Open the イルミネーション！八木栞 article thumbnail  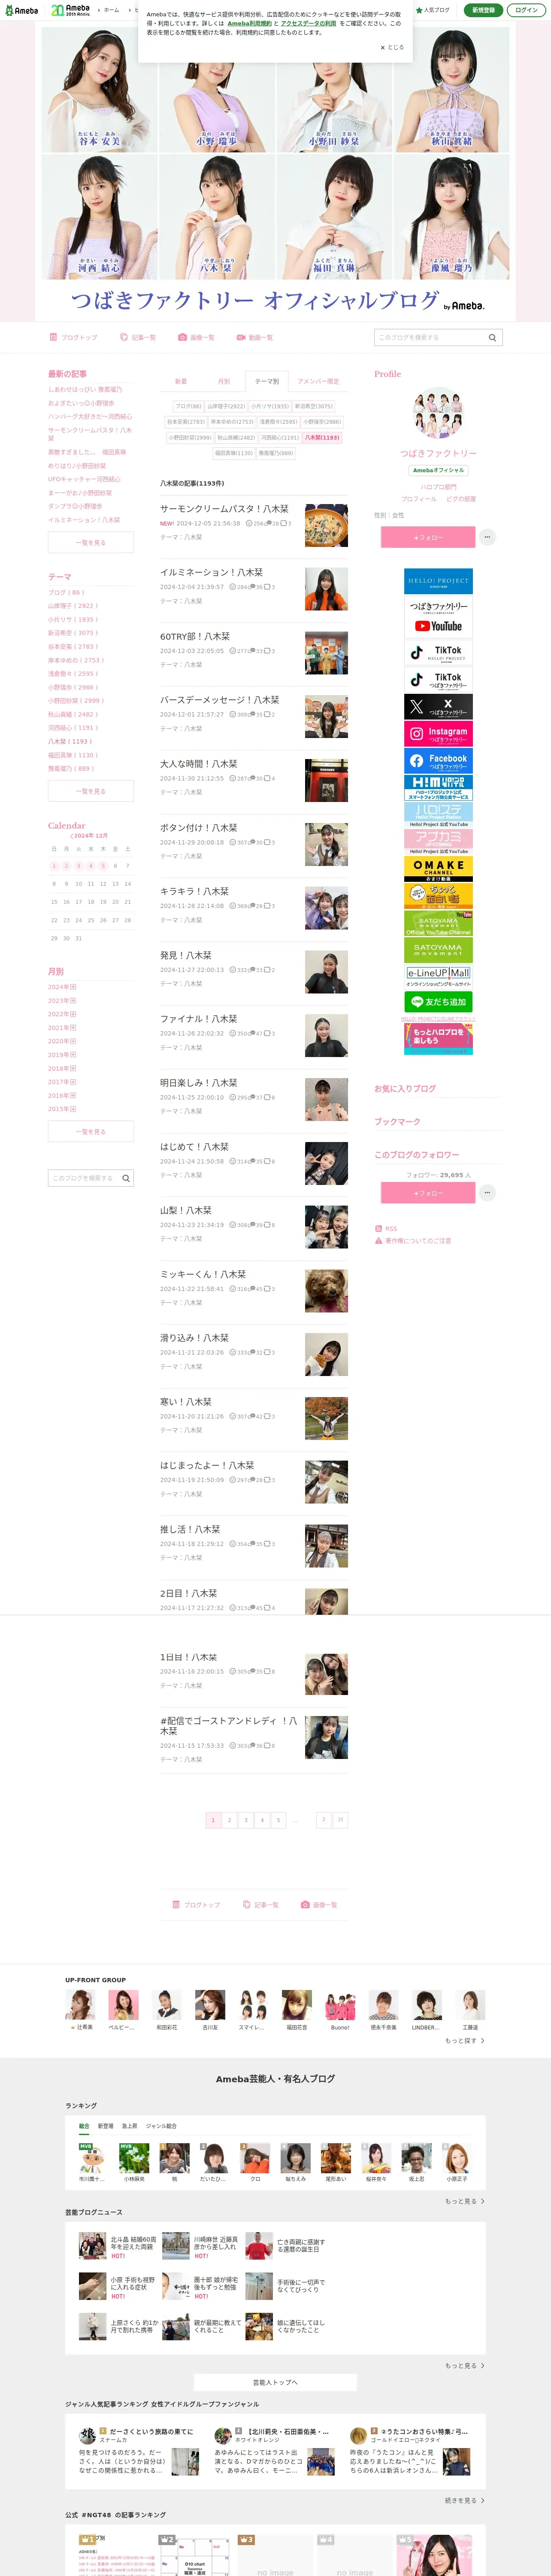click(x=326, y=590)
